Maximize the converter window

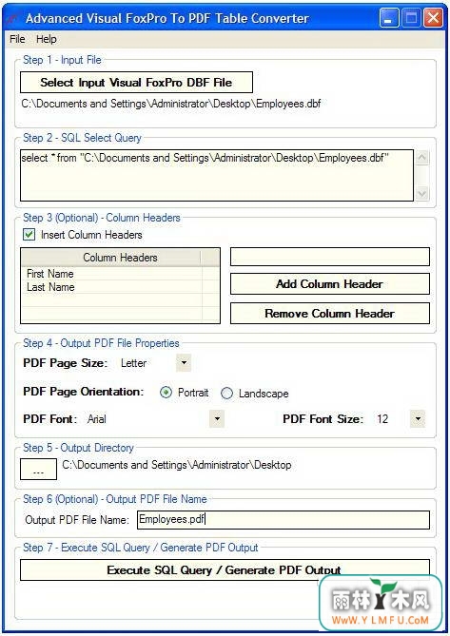coord(411,18)
